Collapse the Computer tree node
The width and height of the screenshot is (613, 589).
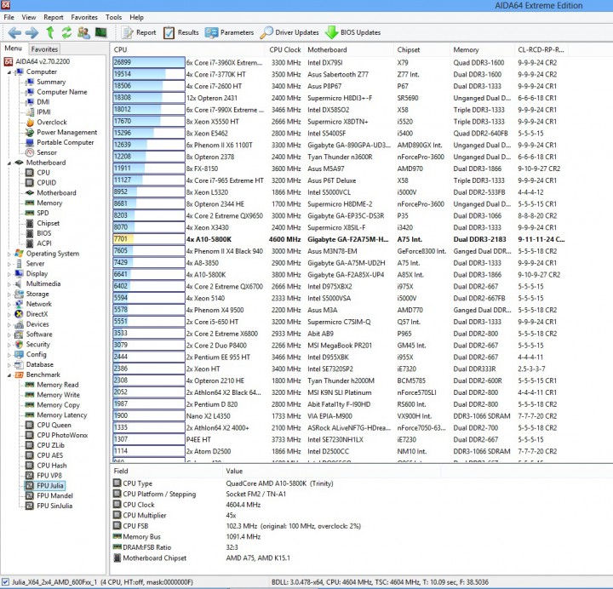(x=9, y=72)
